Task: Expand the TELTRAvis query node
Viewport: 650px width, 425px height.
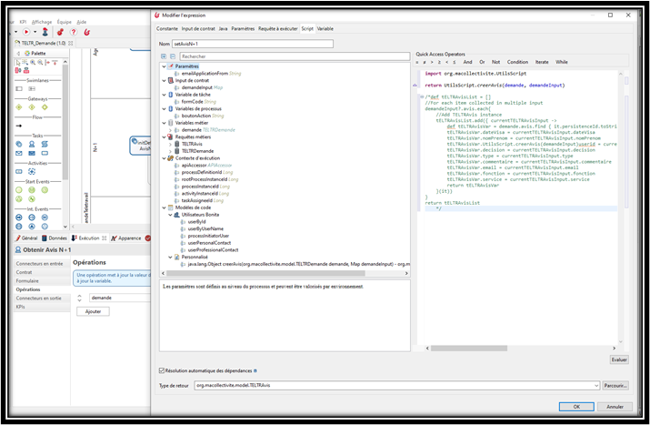Action: 170,144
